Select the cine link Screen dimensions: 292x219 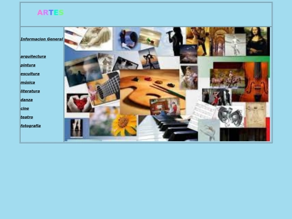coord(25,108)
